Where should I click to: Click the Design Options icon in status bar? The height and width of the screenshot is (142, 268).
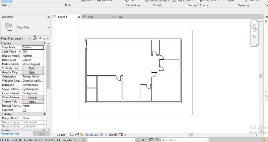tap(151, 140)
